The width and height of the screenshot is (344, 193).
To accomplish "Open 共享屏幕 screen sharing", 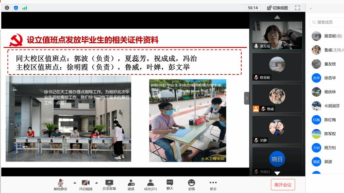I will pyautogui.click(x=109, y=185).
